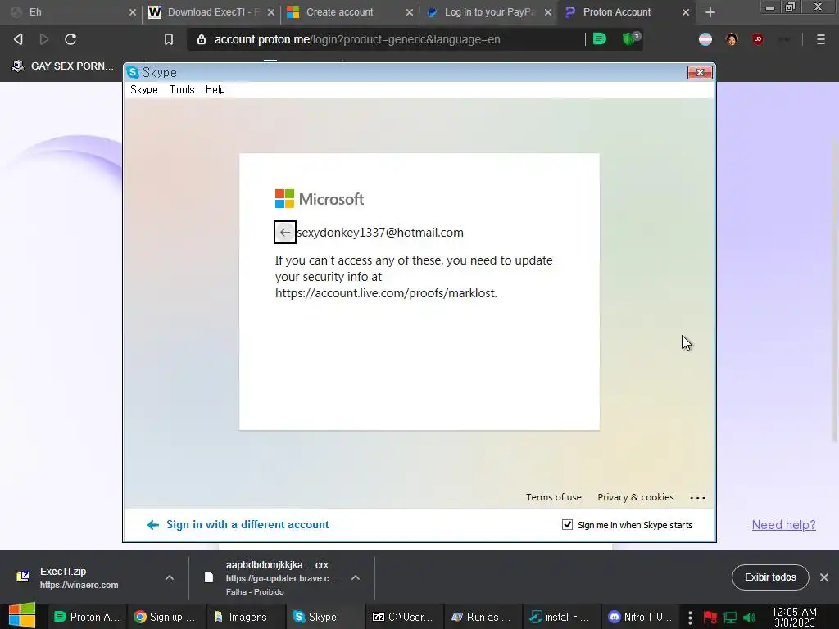Switch to 7-Zip C:\User... taskbar window
This screenshot has width=839, height=629.
tap(403, 617)
